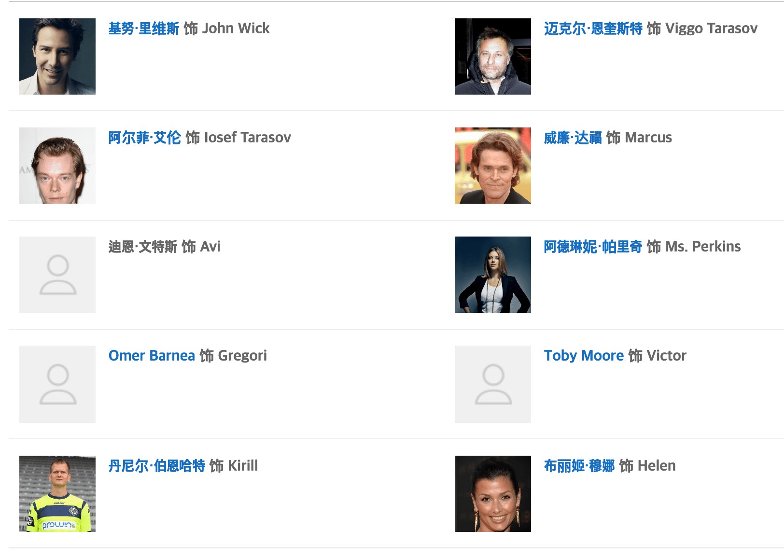Click the 迪恩·文特斯 饰 Avi text
This screenshot has width=784, height=559.
[165, 247]
